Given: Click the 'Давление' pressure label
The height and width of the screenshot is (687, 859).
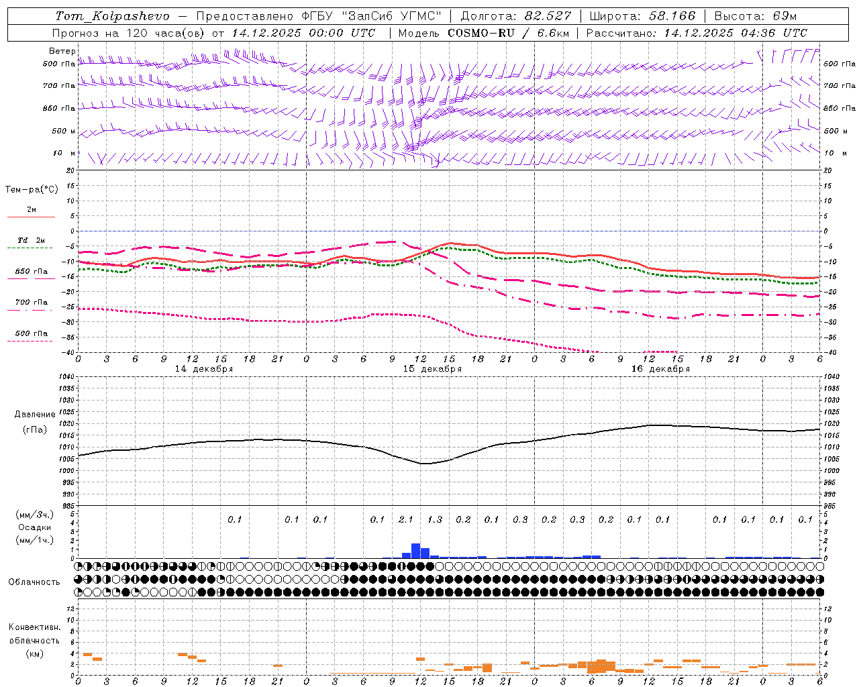Looking at the screenshot, I should [x=35, y=415].
